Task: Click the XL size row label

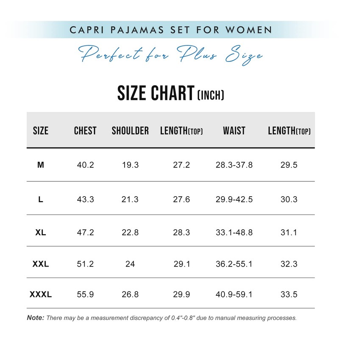Action: [x=41, y=232]
